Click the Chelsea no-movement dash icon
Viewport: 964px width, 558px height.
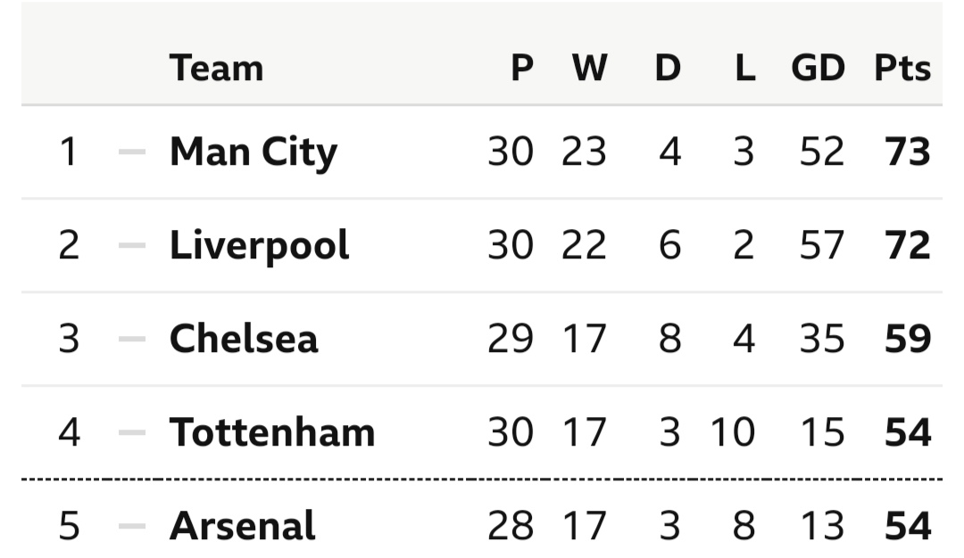pyautogui.click(x=132, y=339)
